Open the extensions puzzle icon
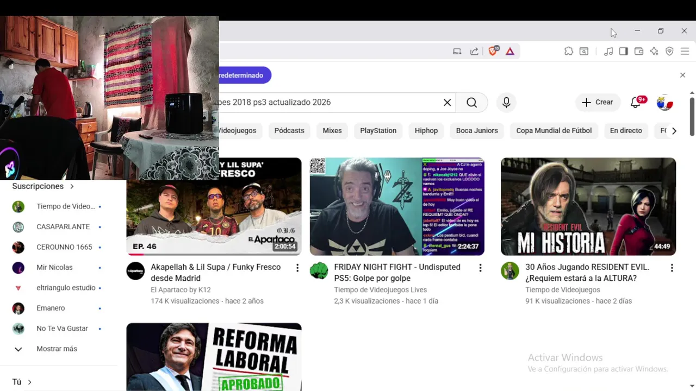Screen dimensions: 696x391 [x=569, y=51]
